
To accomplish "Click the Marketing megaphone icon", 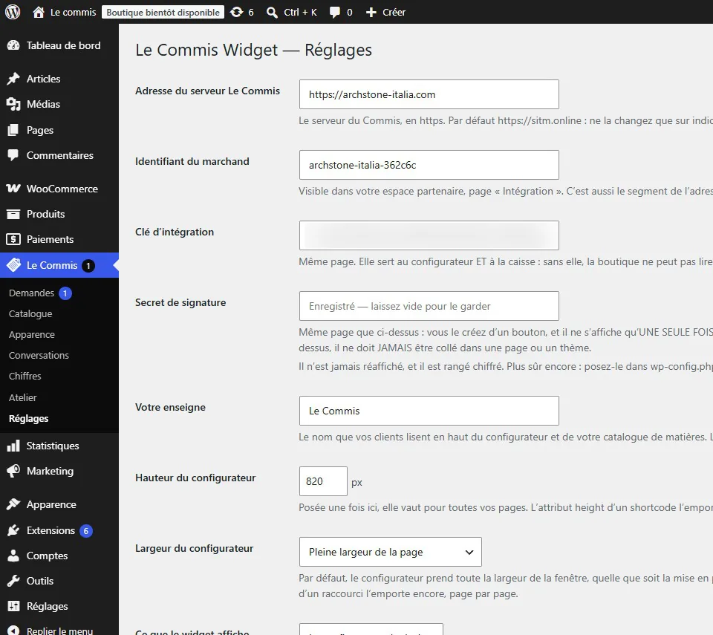I will [x=13, y=471].
